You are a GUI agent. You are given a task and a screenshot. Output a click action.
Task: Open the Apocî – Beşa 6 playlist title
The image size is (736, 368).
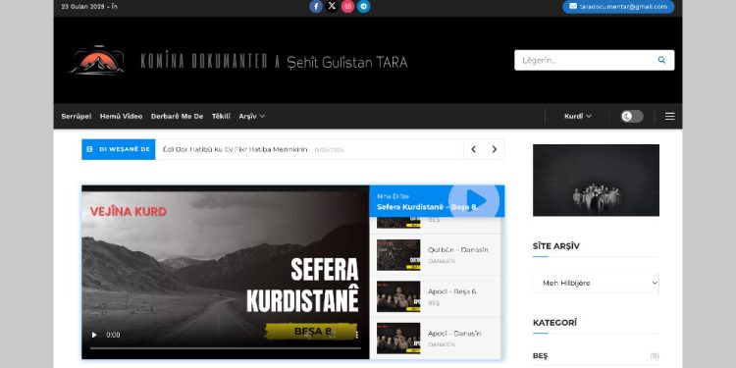[452, 291]
